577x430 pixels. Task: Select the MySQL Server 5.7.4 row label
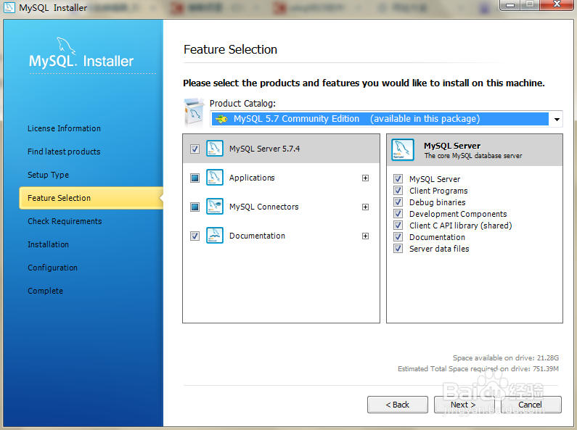coord(265,149)
